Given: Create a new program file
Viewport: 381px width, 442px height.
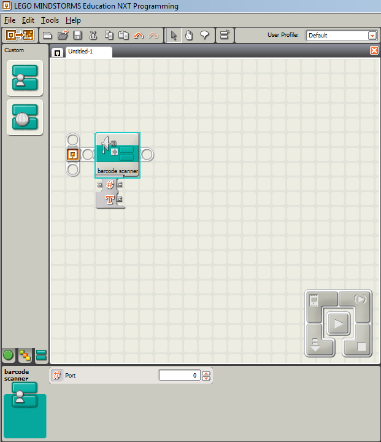Looking at the screenshot, I should click(x=47, y=35).
